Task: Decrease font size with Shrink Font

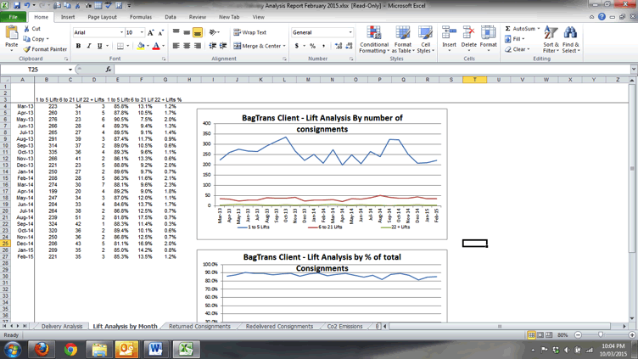Action: [x=160, y=32]
